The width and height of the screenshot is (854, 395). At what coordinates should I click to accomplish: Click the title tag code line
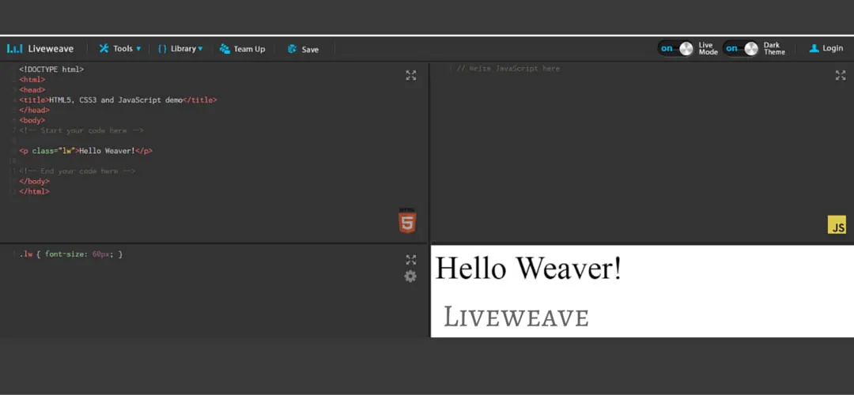(118, 100)
